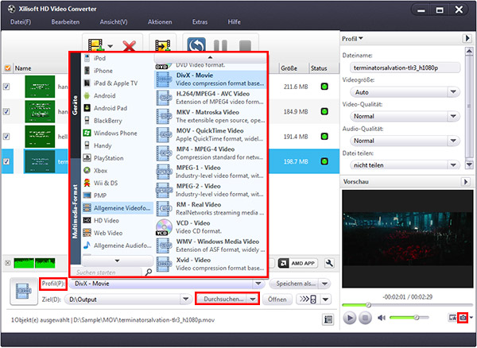Select the Web Video category
477x348 pixels.
(118, 233)
